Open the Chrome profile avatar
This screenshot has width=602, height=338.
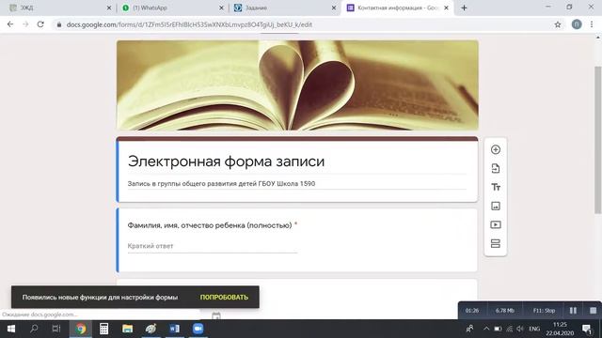pos(577,24)
